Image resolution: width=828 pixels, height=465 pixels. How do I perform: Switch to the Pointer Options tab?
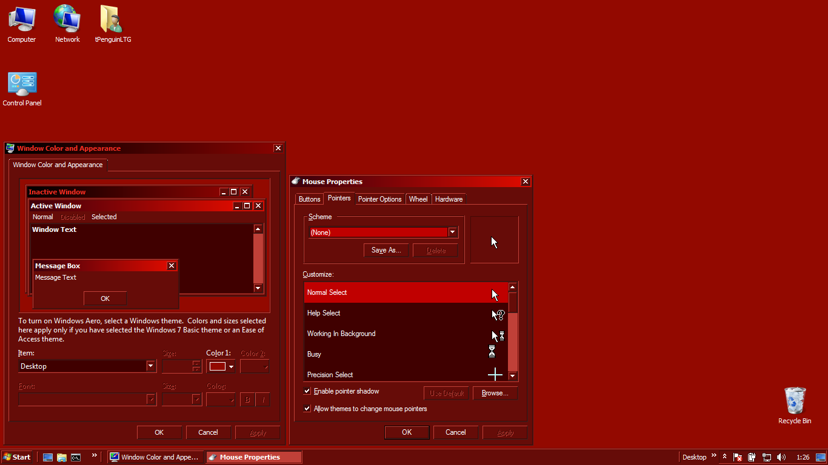pyautogui.click(x=380, y=199)
